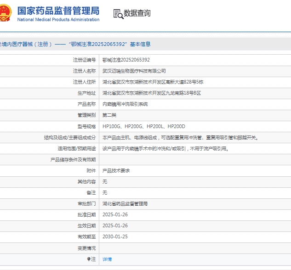Click the 无 value in 其他内容 row
This screenshot has width=291, height=270.
click(x=105, y=181)
